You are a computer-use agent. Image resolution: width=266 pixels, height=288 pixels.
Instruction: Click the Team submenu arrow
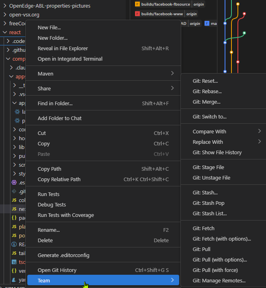click(172, 280)
